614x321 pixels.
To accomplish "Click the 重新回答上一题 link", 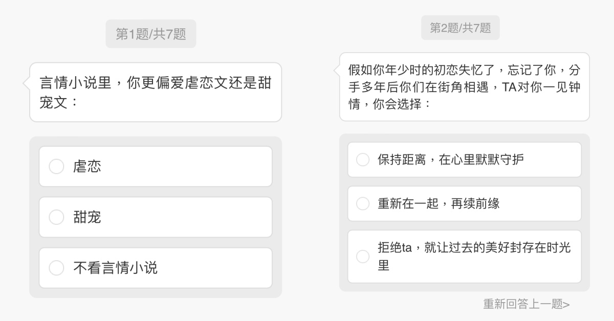I will (x=527, y=304).
